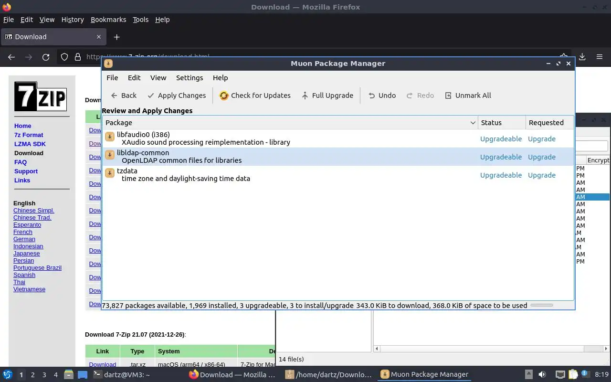
Task: Open the Support link on 7-Zip site
Action: point(26,171)
